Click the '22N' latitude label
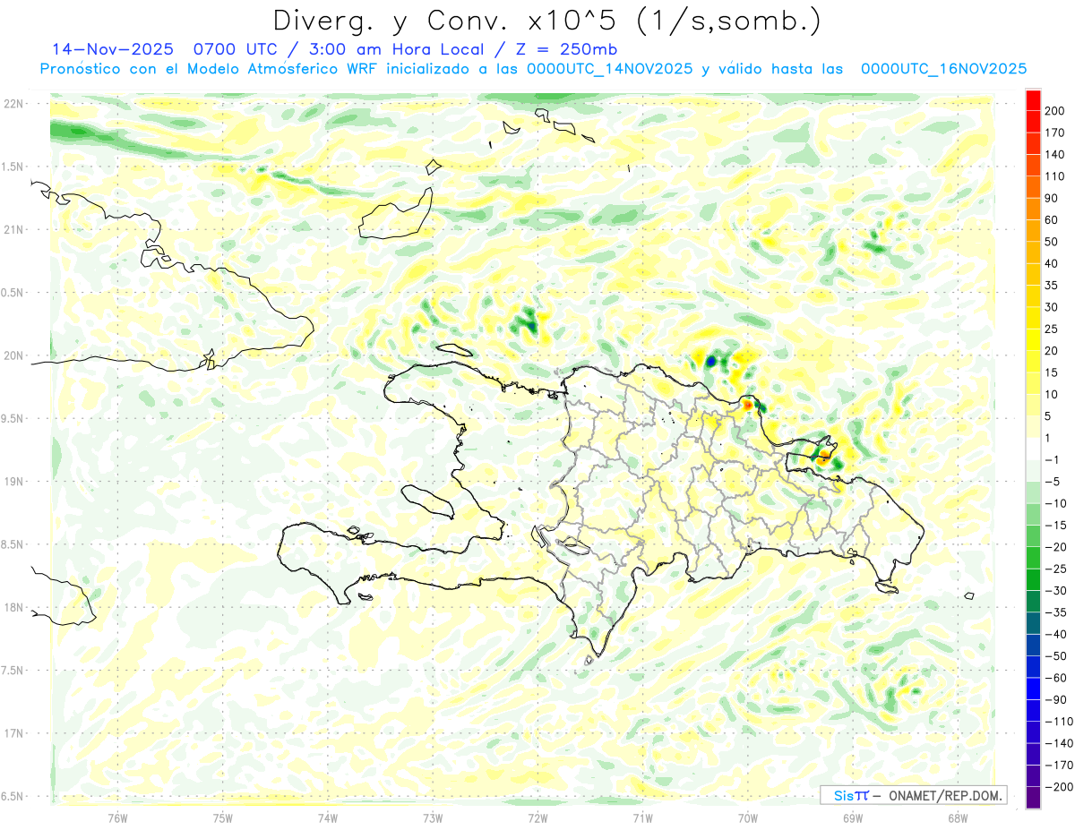The image size is (1075, 830). coord(13,103)
